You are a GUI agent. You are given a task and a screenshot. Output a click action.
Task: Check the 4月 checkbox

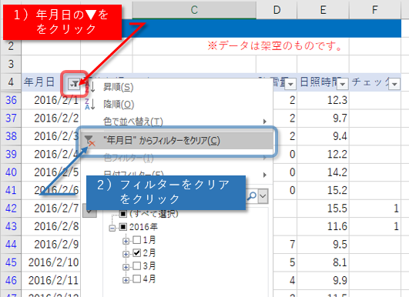[x=137, y=279]
